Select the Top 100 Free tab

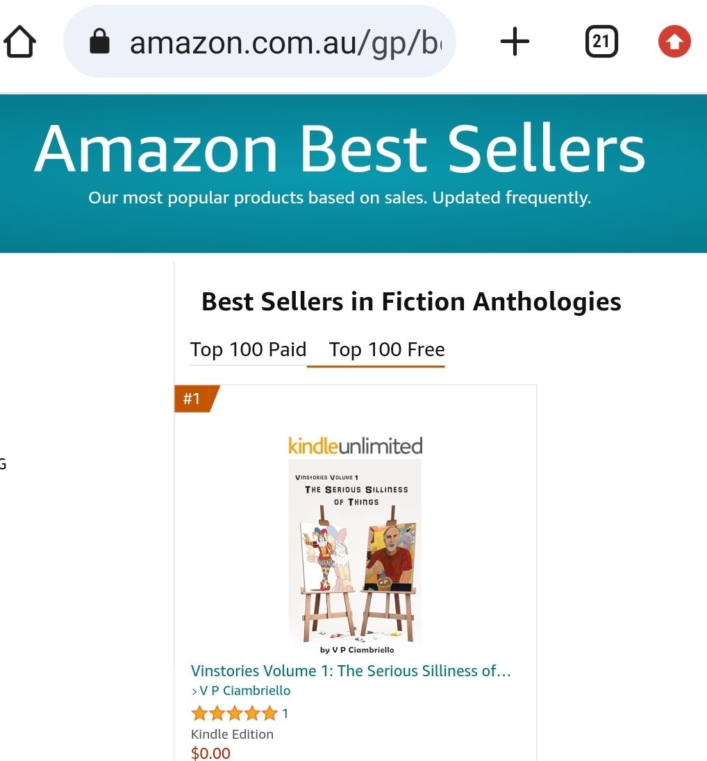(387, 349)
